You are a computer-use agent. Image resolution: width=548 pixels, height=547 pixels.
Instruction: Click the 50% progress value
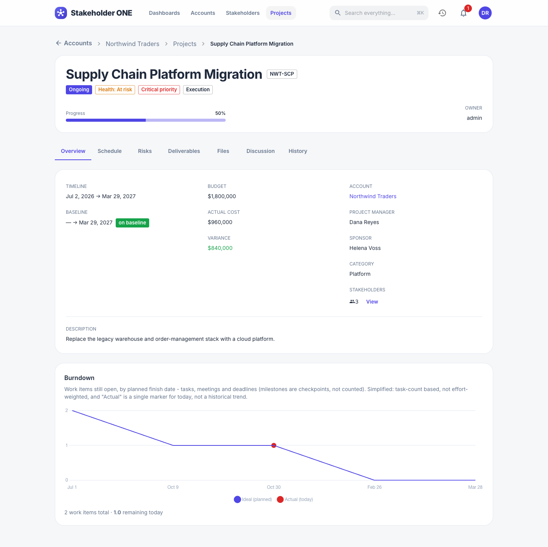(x=220, y=113)
